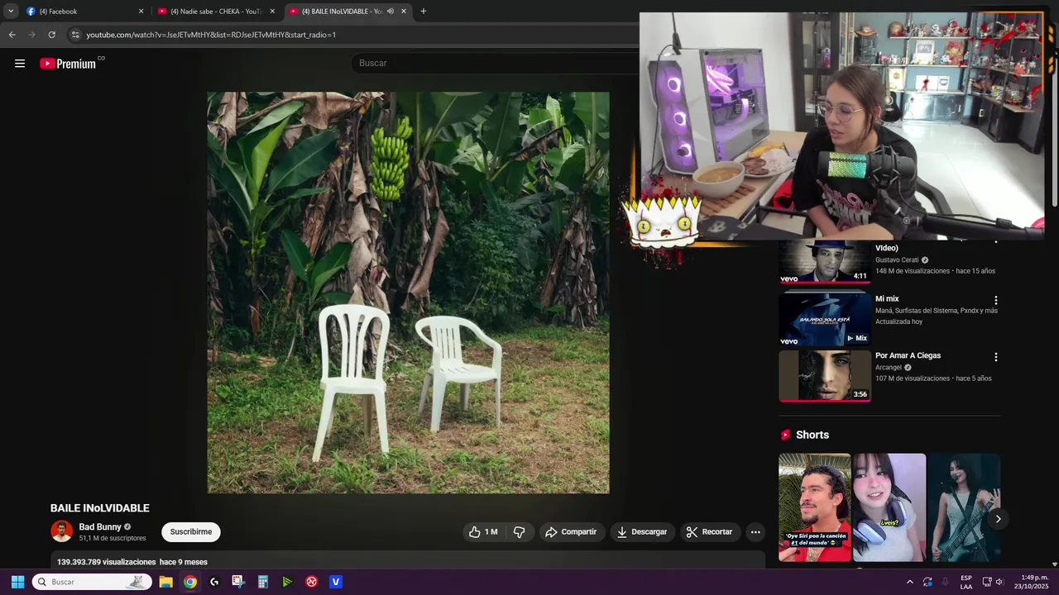Open Short of girl with headphones
1059x595 pixels.
coord(889,507)
